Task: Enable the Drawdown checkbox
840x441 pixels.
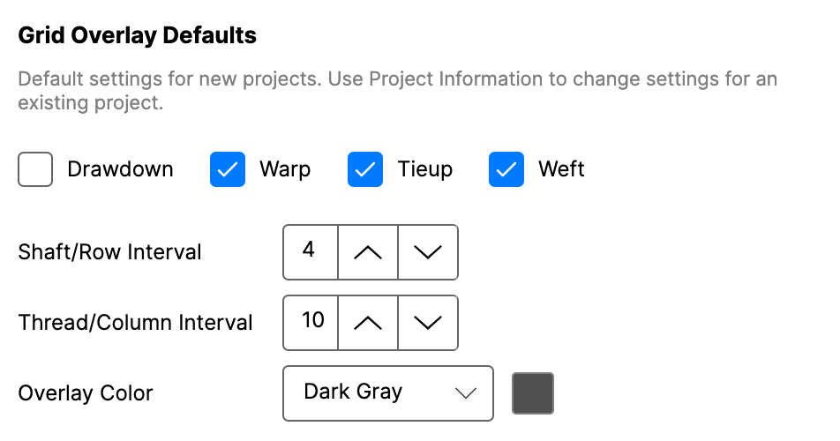Action: 35,169
